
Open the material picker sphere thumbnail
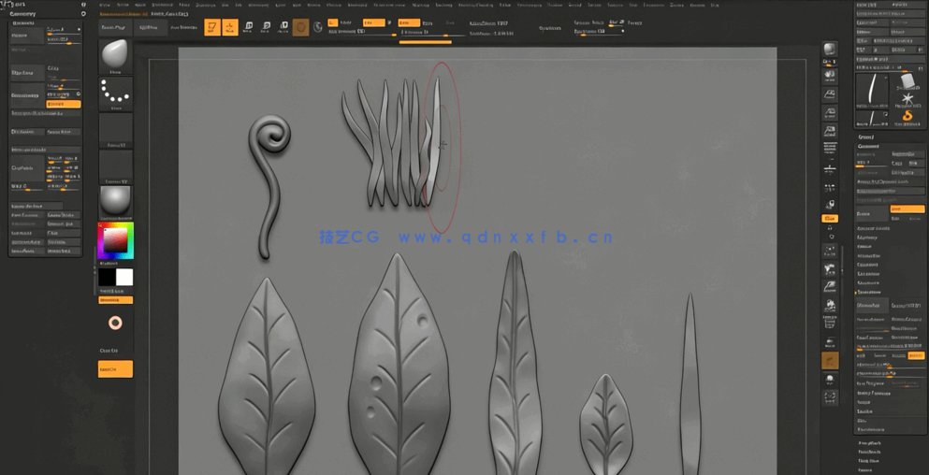click(x=115, y=200)
